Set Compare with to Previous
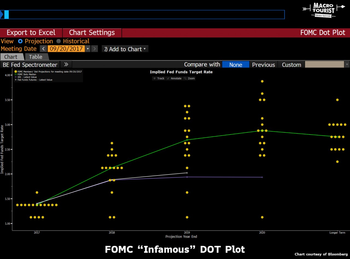This screenshot has height=259, width=350. pyautogui.click(x=263, y=65)
